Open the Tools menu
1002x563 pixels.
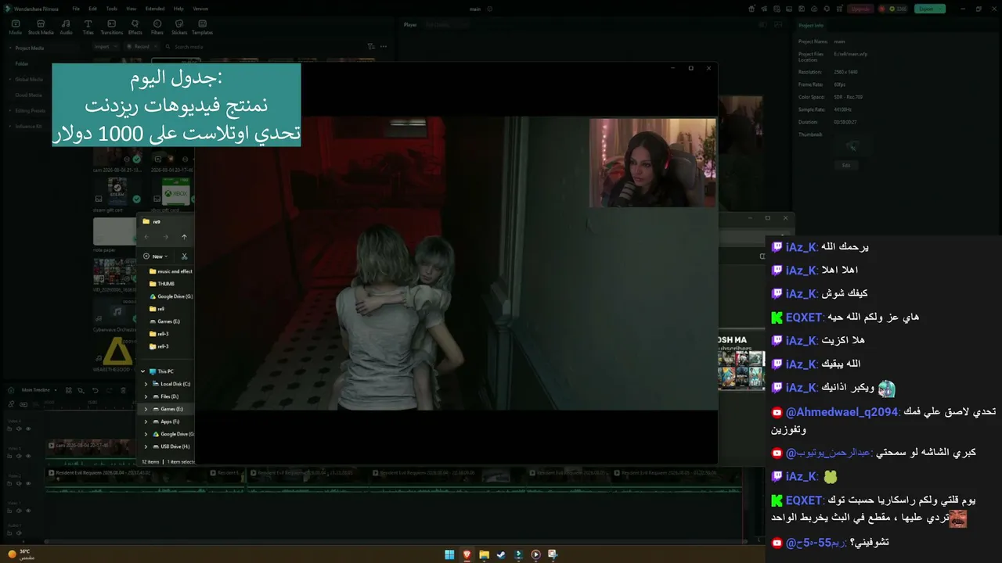click(112, 9)
